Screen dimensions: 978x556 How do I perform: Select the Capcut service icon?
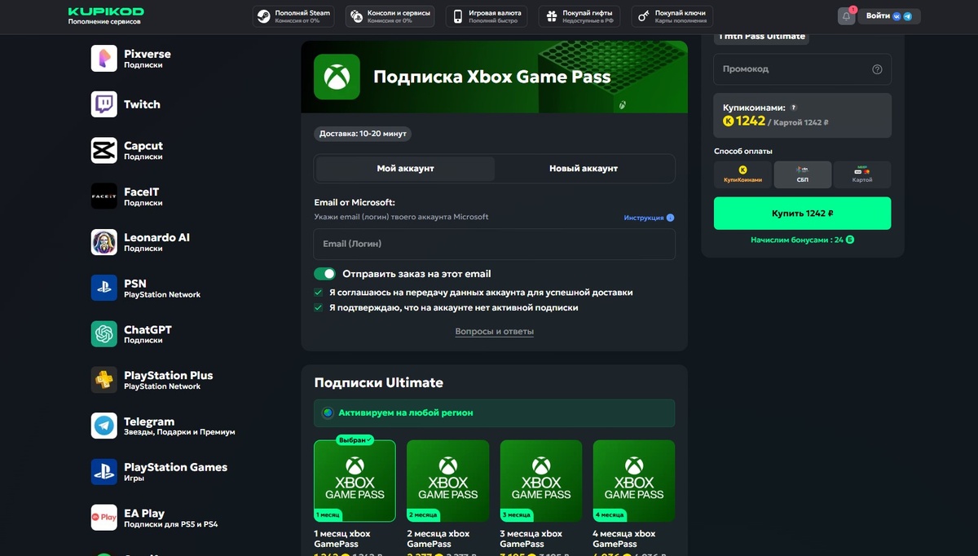point(104,151)
